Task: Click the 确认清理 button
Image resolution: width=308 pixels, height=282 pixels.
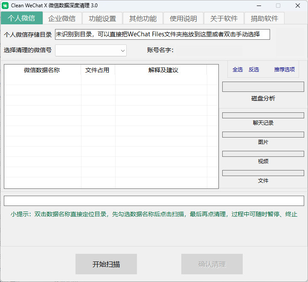Action: 212,264
